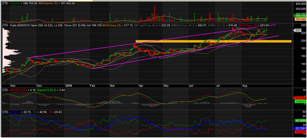Click the green 40.5899 +DI value tag
Screen dimensions: 307x138
[x=299, y=121]
